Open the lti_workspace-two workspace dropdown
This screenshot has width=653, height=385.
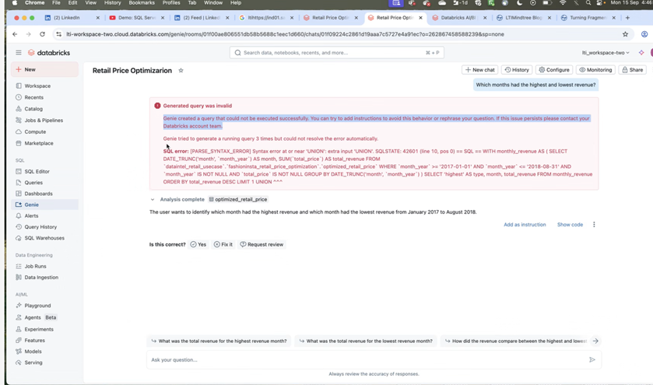606,53
